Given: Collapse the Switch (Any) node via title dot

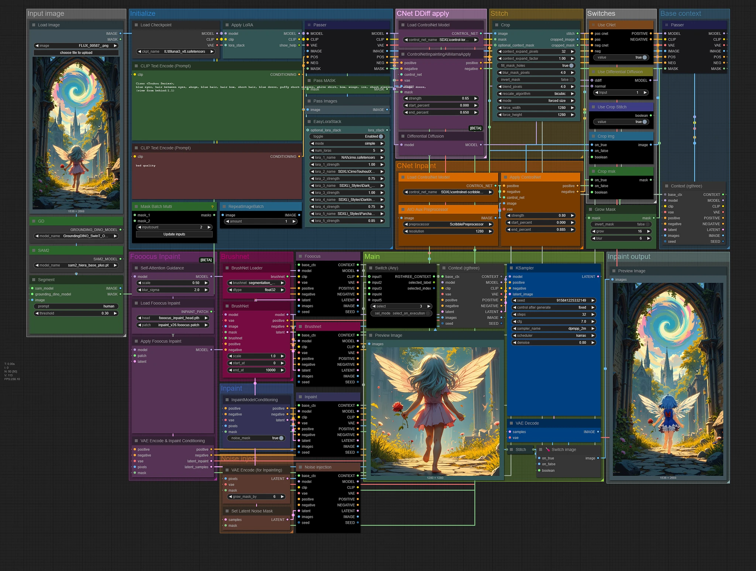Looking at the screenshot, I should [371, 268].
